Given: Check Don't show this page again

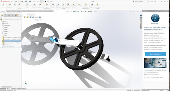Looking at the screenshot, I should click(x=145, y=77).
